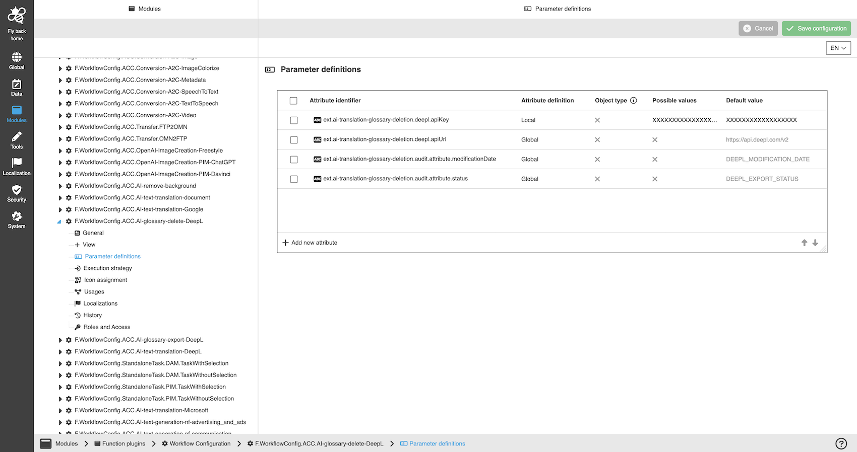
Task: Open Execution strategy in the tree
Action: coord(107,268)
